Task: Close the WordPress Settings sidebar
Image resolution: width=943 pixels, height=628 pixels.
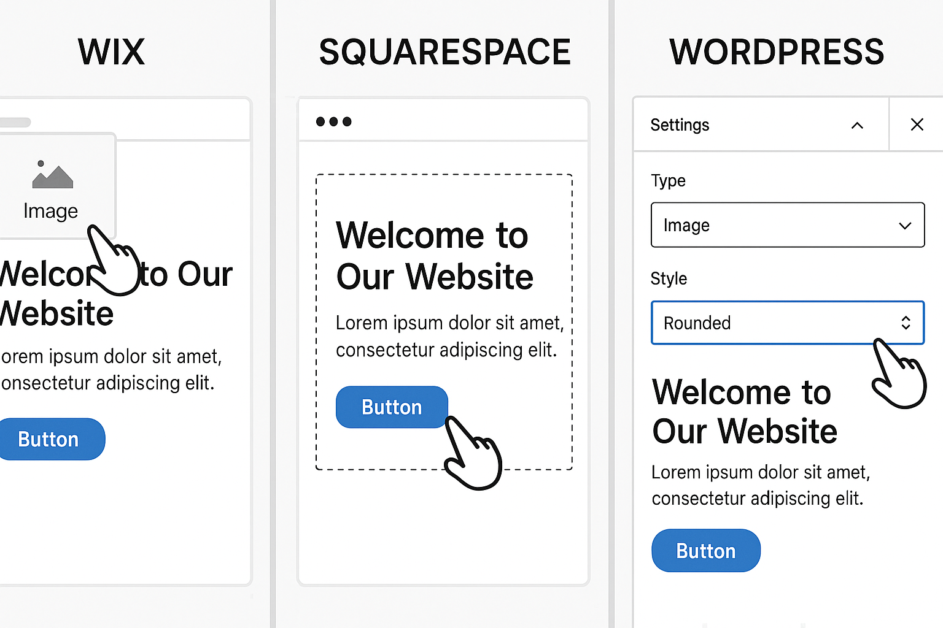Action: [917, 124]
